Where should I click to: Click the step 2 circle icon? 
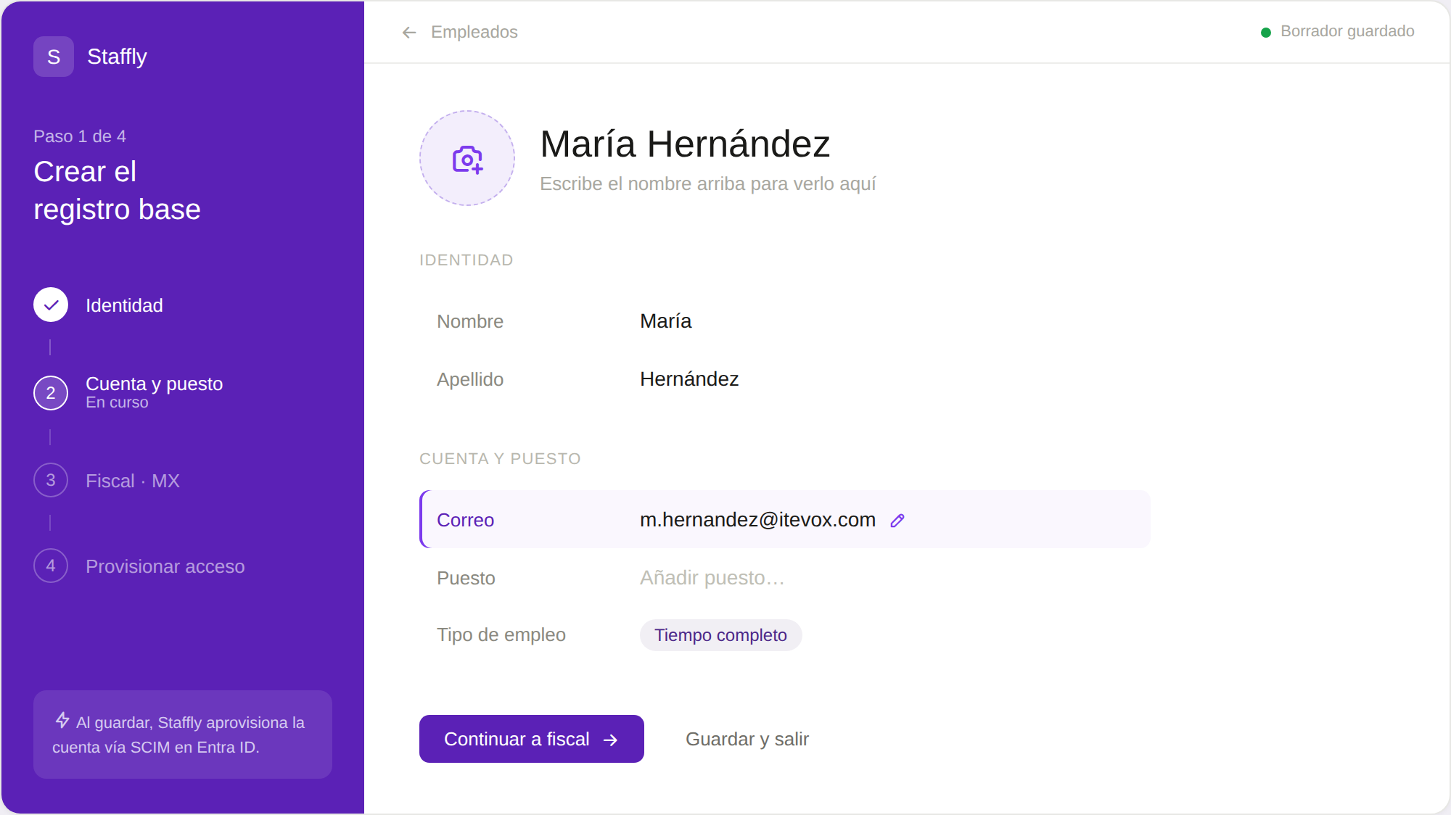(x=51, y=393)
